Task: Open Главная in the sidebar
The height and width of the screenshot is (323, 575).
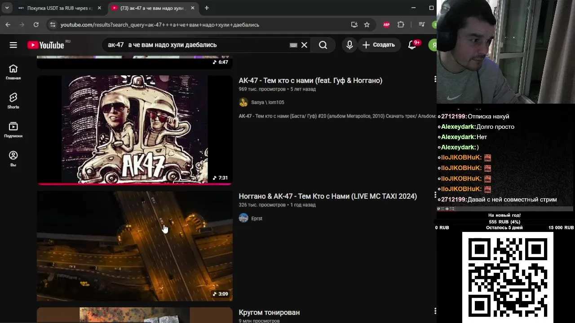Action: (x=13, y=72)
